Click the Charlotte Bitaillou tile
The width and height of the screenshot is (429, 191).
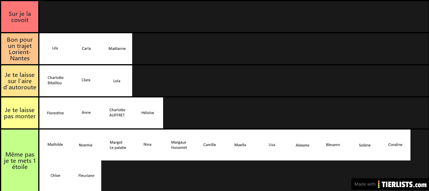(x=55, y=81)
